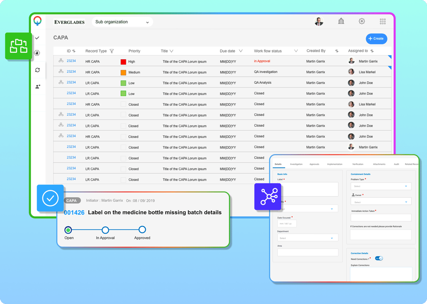The image size is (427, 304).
Task: Open ID 23234 link in QA Analysis row
Action: click(x=71, y=82)
